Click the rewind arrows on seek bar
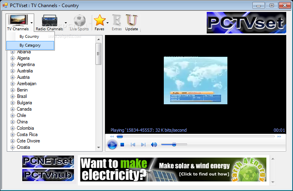The width and height of the screenshot is (293, 191). (x=112, y=136)
